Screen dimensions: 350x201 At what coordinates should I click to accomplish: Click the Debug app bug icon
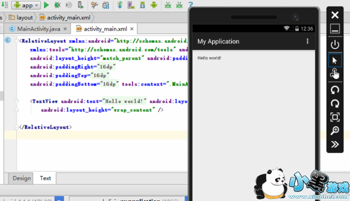point(57,5)
